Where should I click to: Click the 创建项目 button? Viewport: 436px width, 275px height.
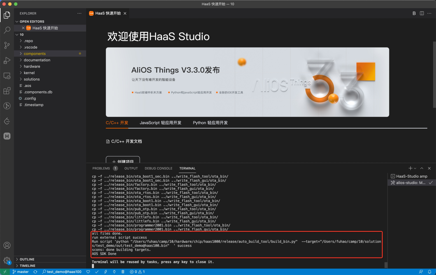pyautogui.click(x=123, y=160)
